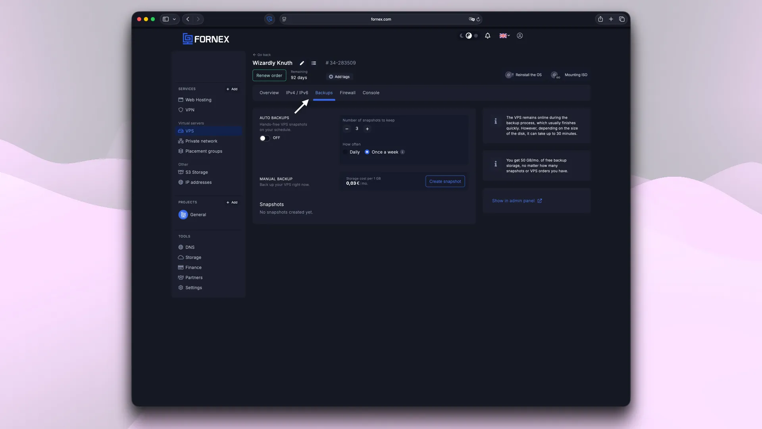The width and height of the screenshot is (762, 429).
Task: Select Once a week backup option
Action: (367, 152)
